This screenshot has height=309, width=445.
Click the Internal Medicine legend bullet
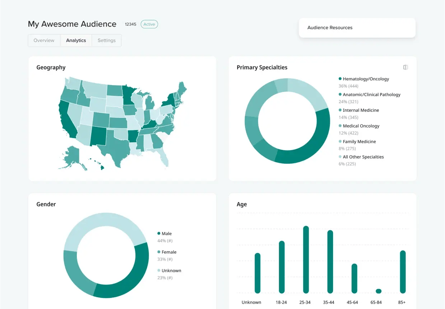339,110
